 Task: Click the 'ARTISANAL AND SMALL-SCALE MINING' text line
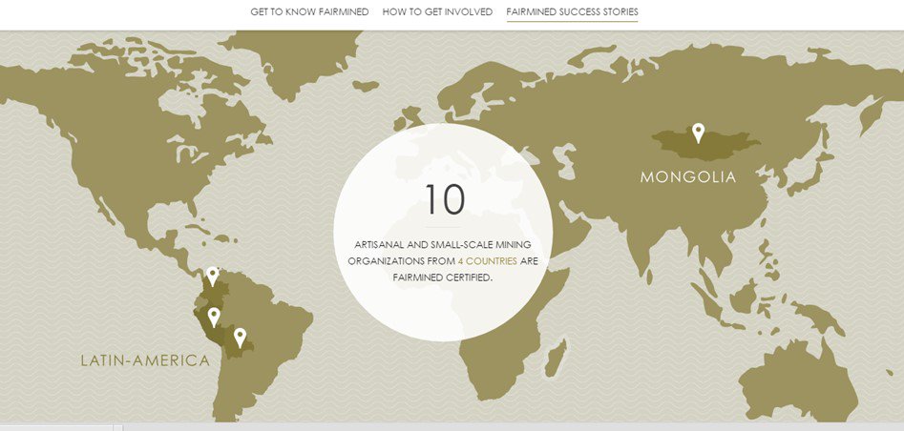coord(443,245)
